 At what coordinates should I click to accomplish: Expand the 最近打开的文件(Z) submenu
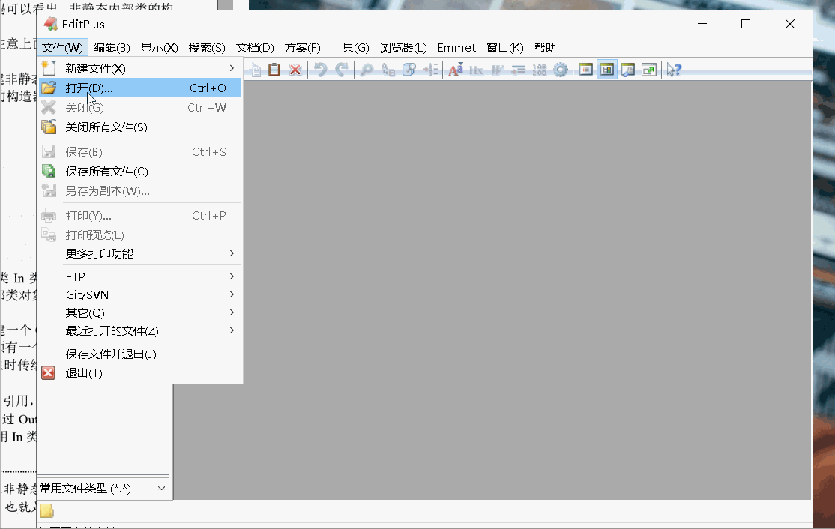tap(141, 331)
